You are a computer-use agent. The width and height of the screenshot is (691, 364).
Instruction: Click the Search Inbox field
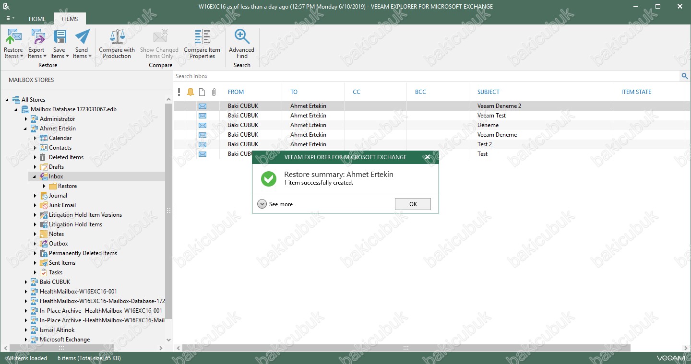(x=426, y=76)
